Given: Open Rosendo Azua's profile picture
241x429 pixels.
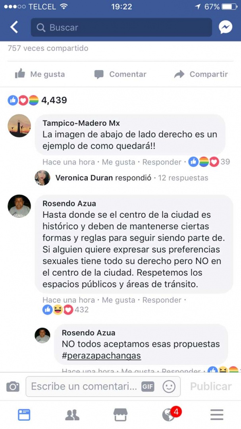Looking at the screenshot, I should click(19, 206).
